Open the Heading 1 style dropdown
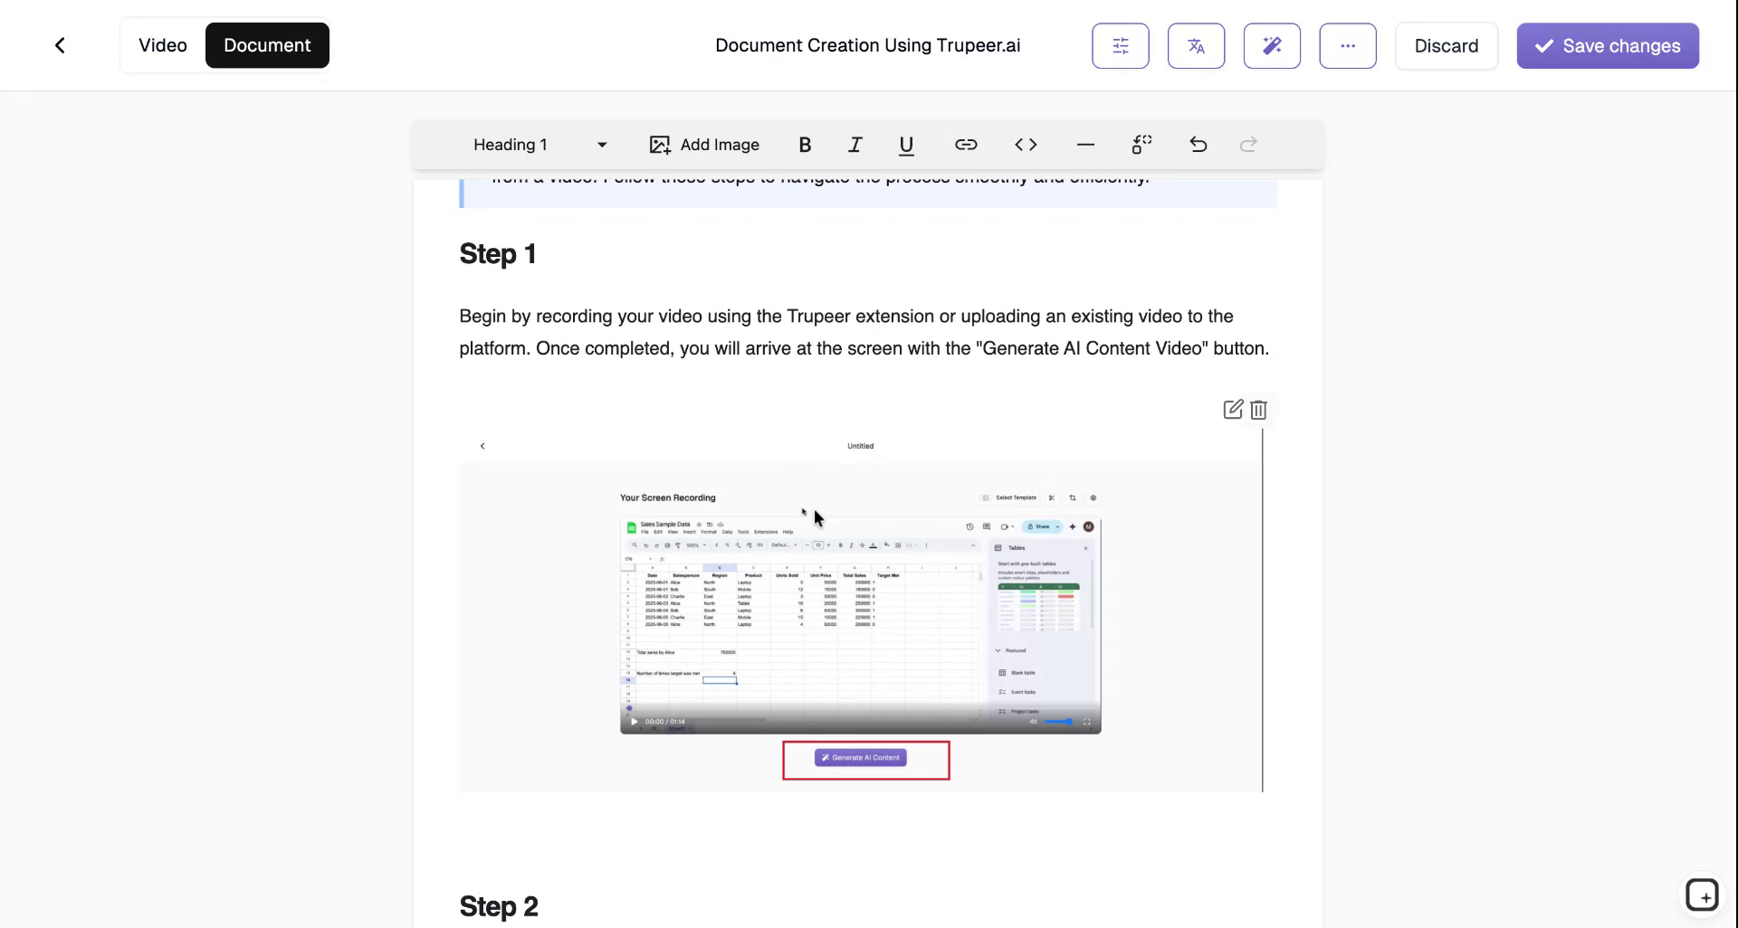The width and height of the screenshot is (1738, 928). click(539, 145)
